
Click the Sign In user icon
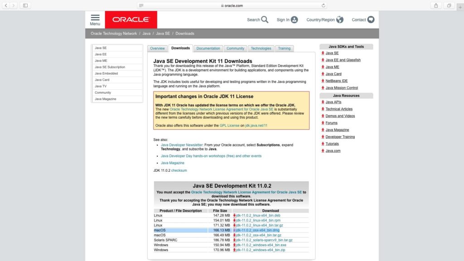point(294,19)
